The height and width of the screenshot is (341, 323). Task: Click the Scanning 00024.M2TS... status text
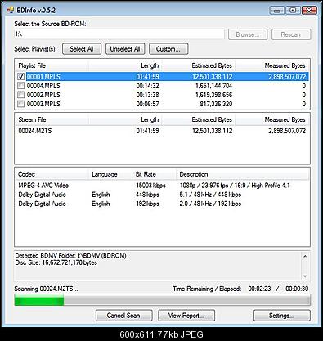[x=46, y=289]
